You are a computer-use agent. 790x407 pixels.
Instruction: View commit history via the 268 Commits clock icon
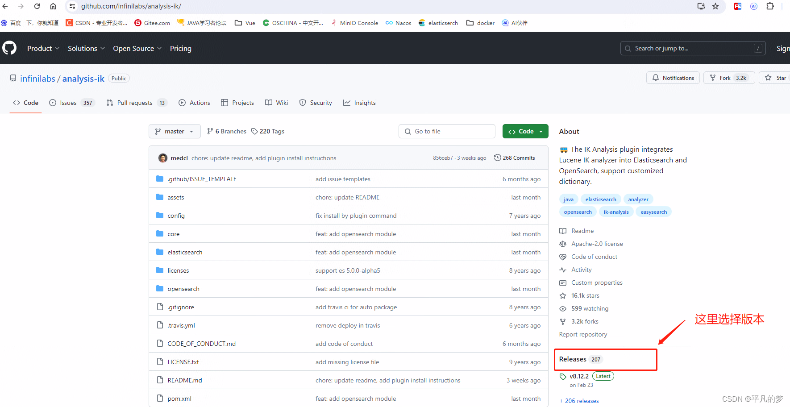[x=497, y=158]
